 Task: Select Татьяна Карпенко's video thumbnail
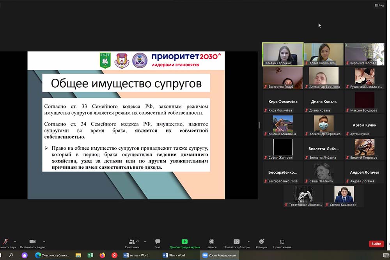coord(283,54)
